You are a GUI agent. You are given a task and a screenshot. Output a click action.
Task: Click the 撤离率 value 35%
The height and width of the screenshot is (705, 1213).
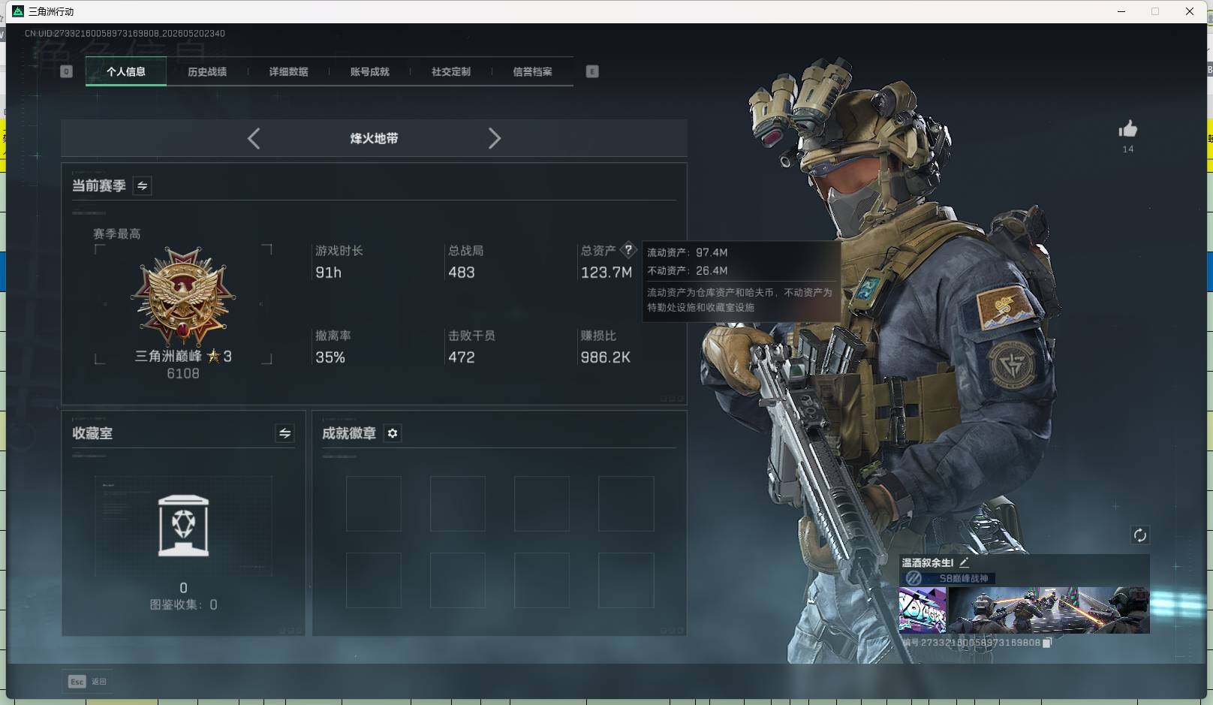[330, 357]
